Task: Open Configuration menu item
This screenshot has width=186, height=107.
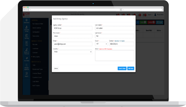Action: point(36,32)
